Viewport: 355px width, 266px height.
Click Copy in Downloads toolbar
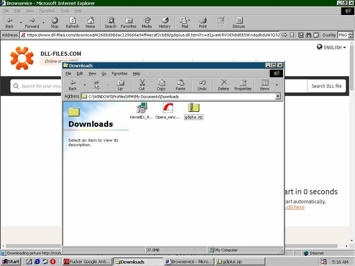coord(161,85)
